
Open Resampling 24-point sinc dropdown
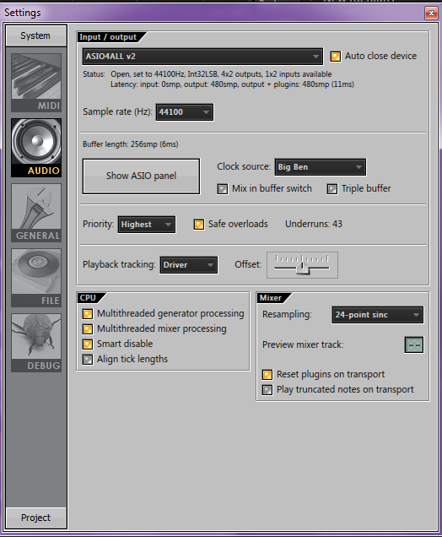(378, 315)
